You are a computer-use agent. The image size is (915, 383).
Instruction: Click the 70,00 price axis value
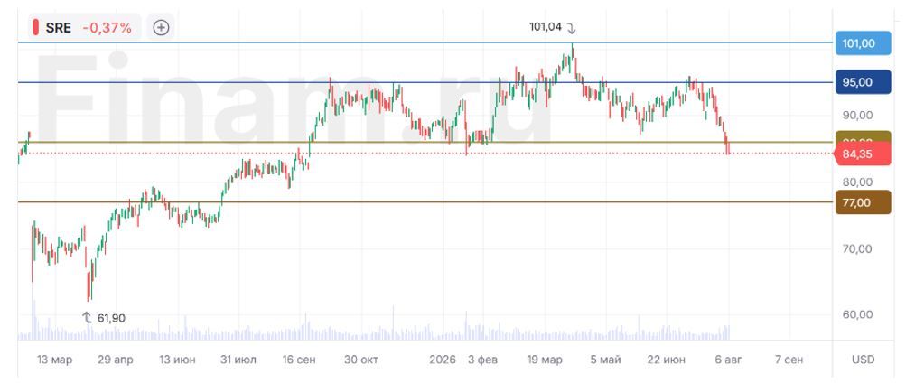click(857, 248)
